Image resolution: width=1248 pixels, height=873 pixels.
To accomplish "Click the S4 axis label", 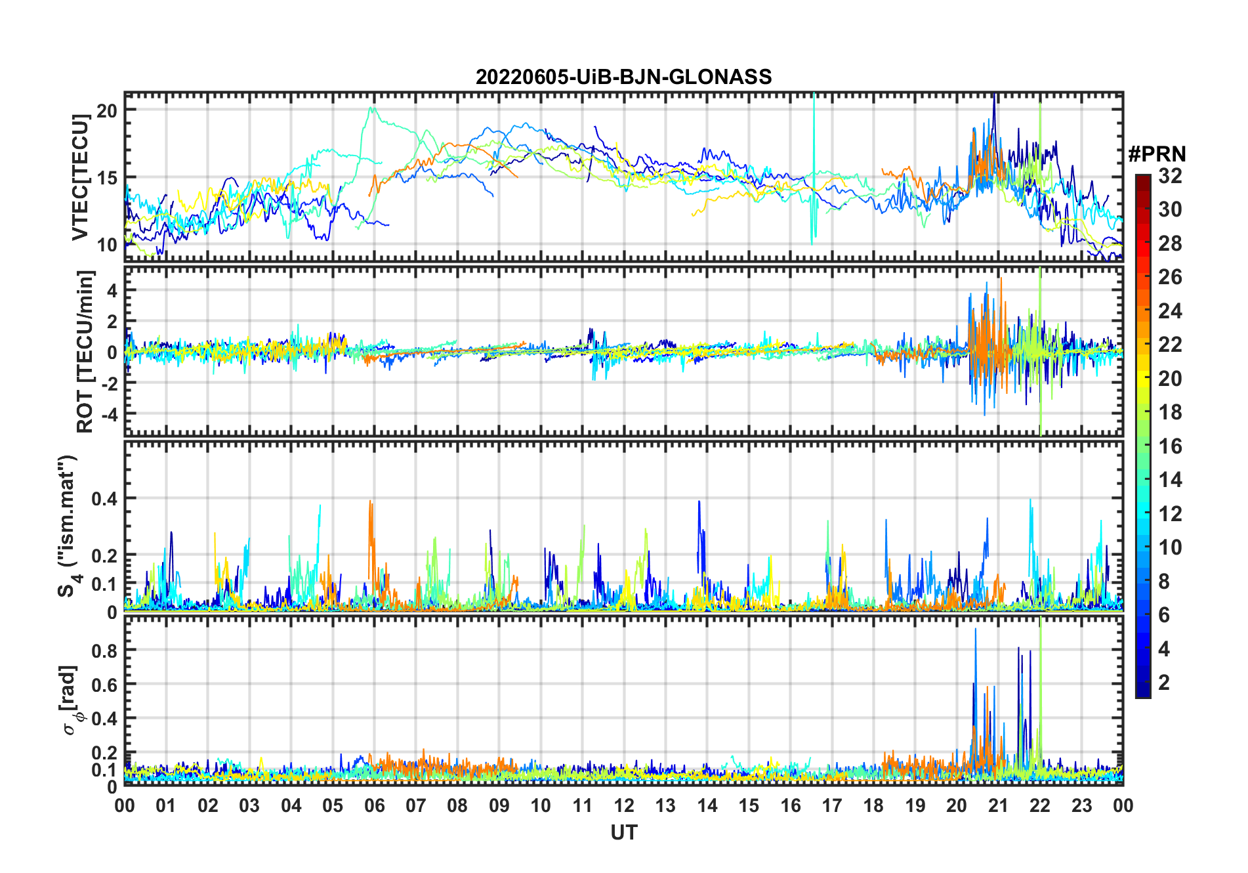I will pyautogui.click(x=68, y=525).
